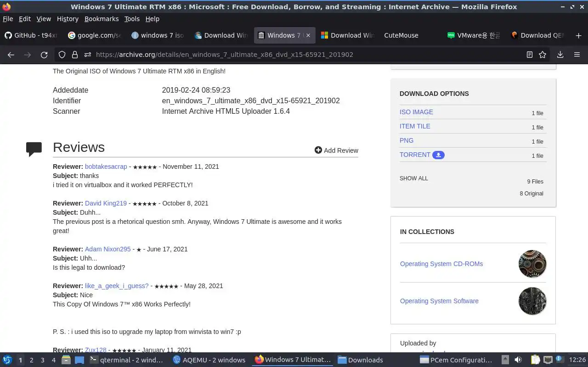Image resolution: width=588 pixels, height=367 pixels.
Task: Switch to virtual desktop 2
Action: click(31, 360)
